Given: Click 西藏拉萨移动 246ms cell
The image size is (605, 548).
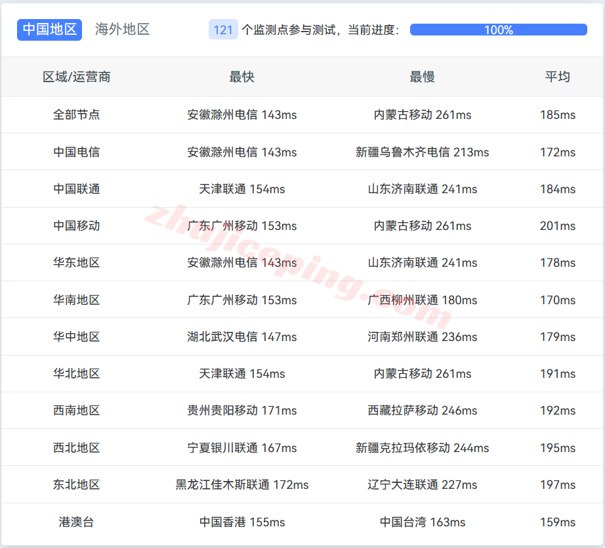Looking at the screenshot, I should pyautogui.click(x=422, y=411).
